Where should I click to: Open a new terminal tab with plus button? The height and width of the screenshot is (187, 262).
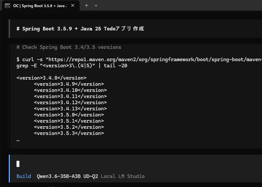[86, 5]
